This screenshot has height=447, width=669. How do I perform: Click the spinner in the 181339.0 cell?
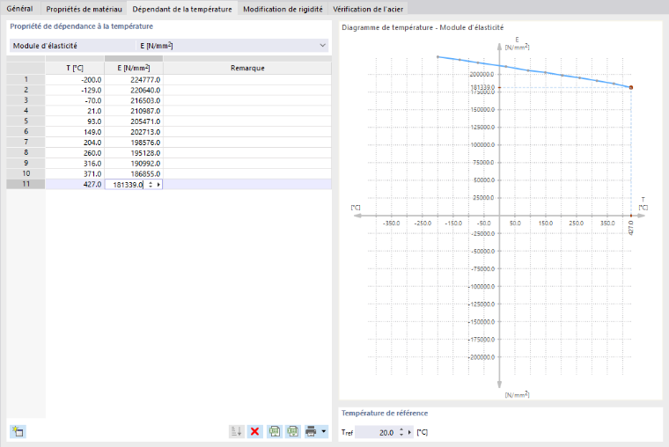click(x=151, y=184)
